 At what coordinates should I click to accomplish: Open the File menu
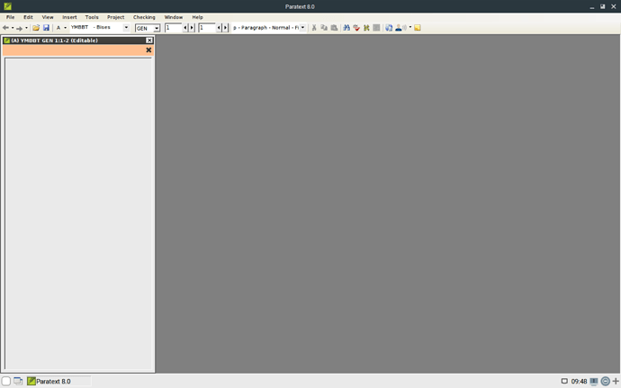click(x=10, y=17)
